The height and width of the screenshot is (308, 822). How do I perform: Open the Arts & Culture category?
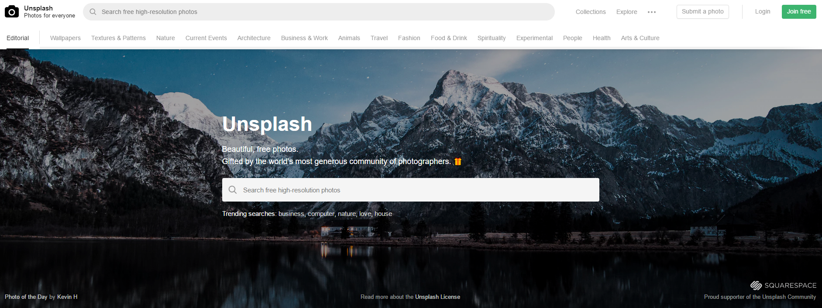640,38
